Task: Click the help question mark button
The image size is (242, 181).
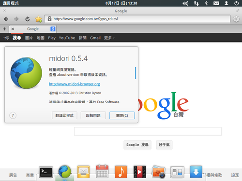Action: tap(13, 115)
